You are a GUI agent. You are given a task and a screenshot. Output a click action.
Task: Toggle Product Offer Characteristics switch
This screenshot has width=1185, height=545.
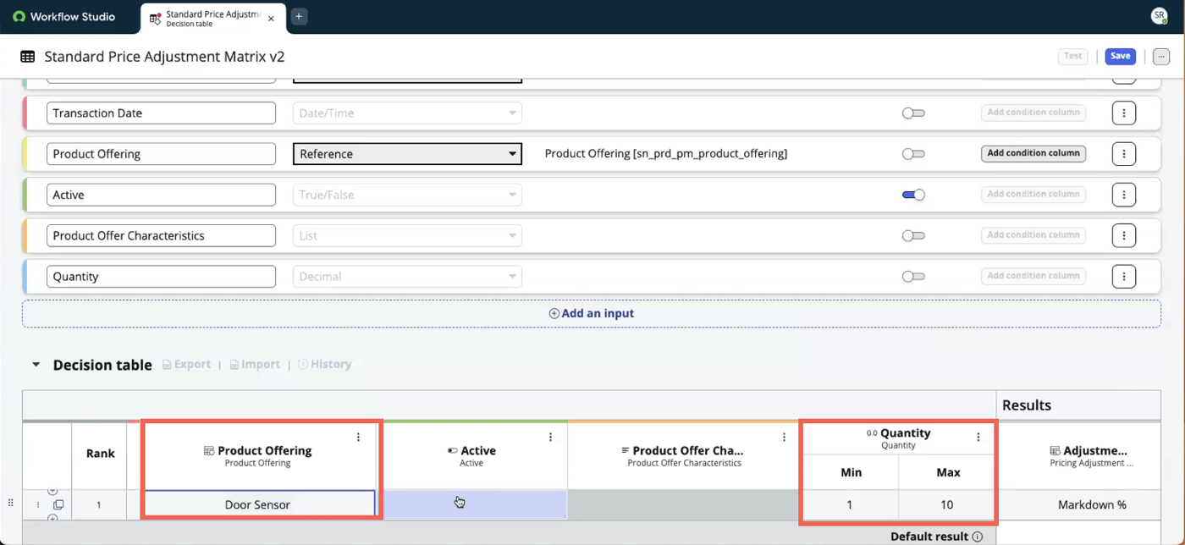pyautogui.click(x=913, y=235)
